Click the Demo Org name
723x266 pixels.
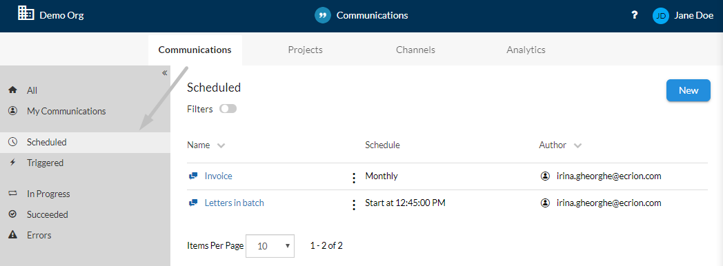62,15
